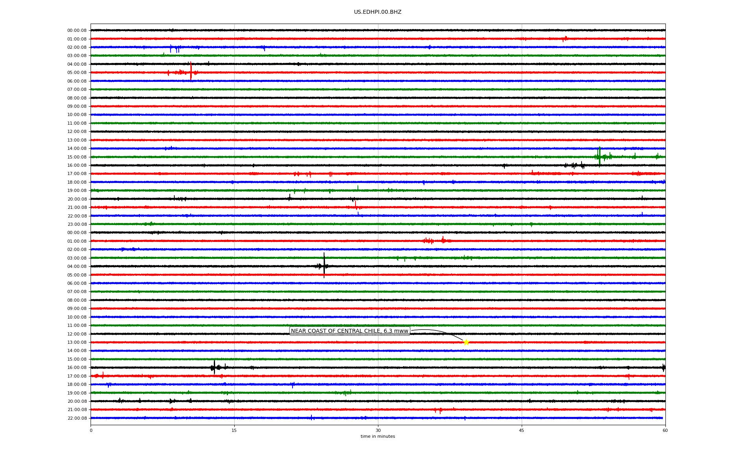This screenshot has height=472, width=756.
Task: Click the x-axis tick label 0
Action: (x=91, y=430)
